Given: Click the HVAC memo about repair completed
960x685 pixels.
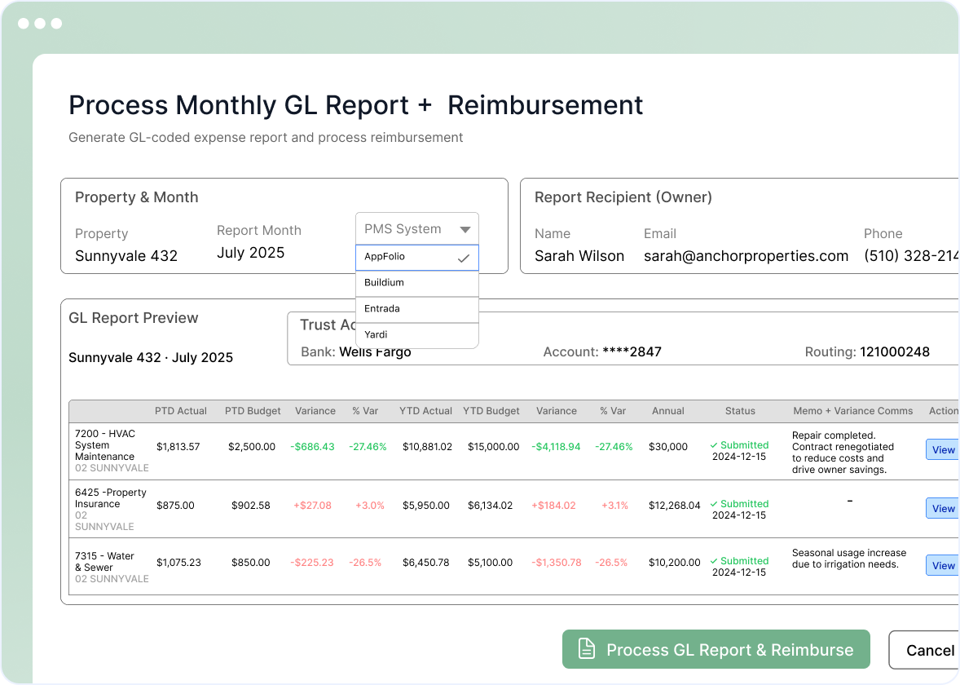Looking at the screenshot, I should 843,453.
